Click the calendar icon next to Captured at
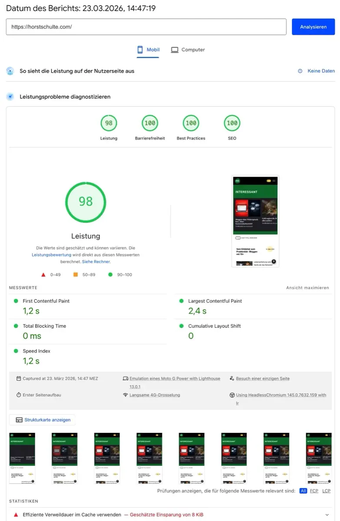 click(x=19, y=379)
